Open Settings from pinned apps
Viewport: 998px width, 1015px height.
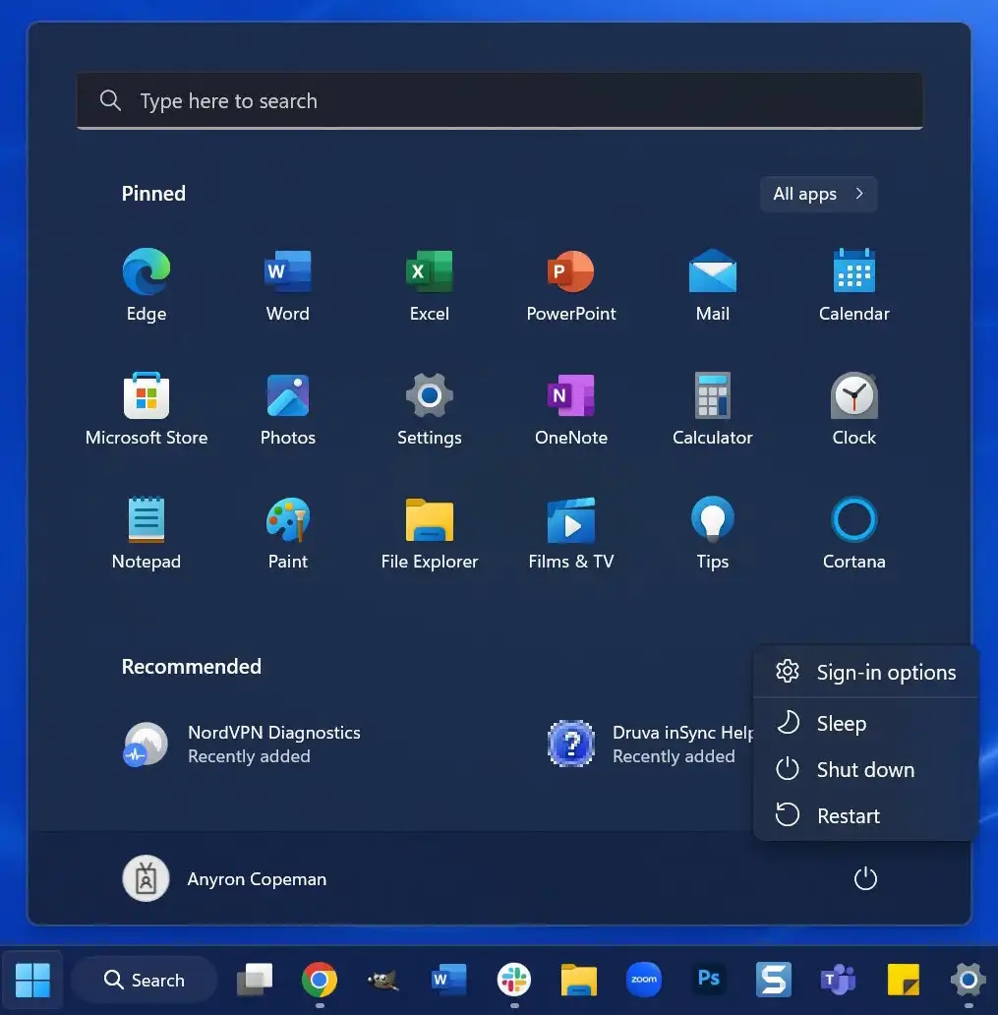pyautogui.click(x=429, y=409)
